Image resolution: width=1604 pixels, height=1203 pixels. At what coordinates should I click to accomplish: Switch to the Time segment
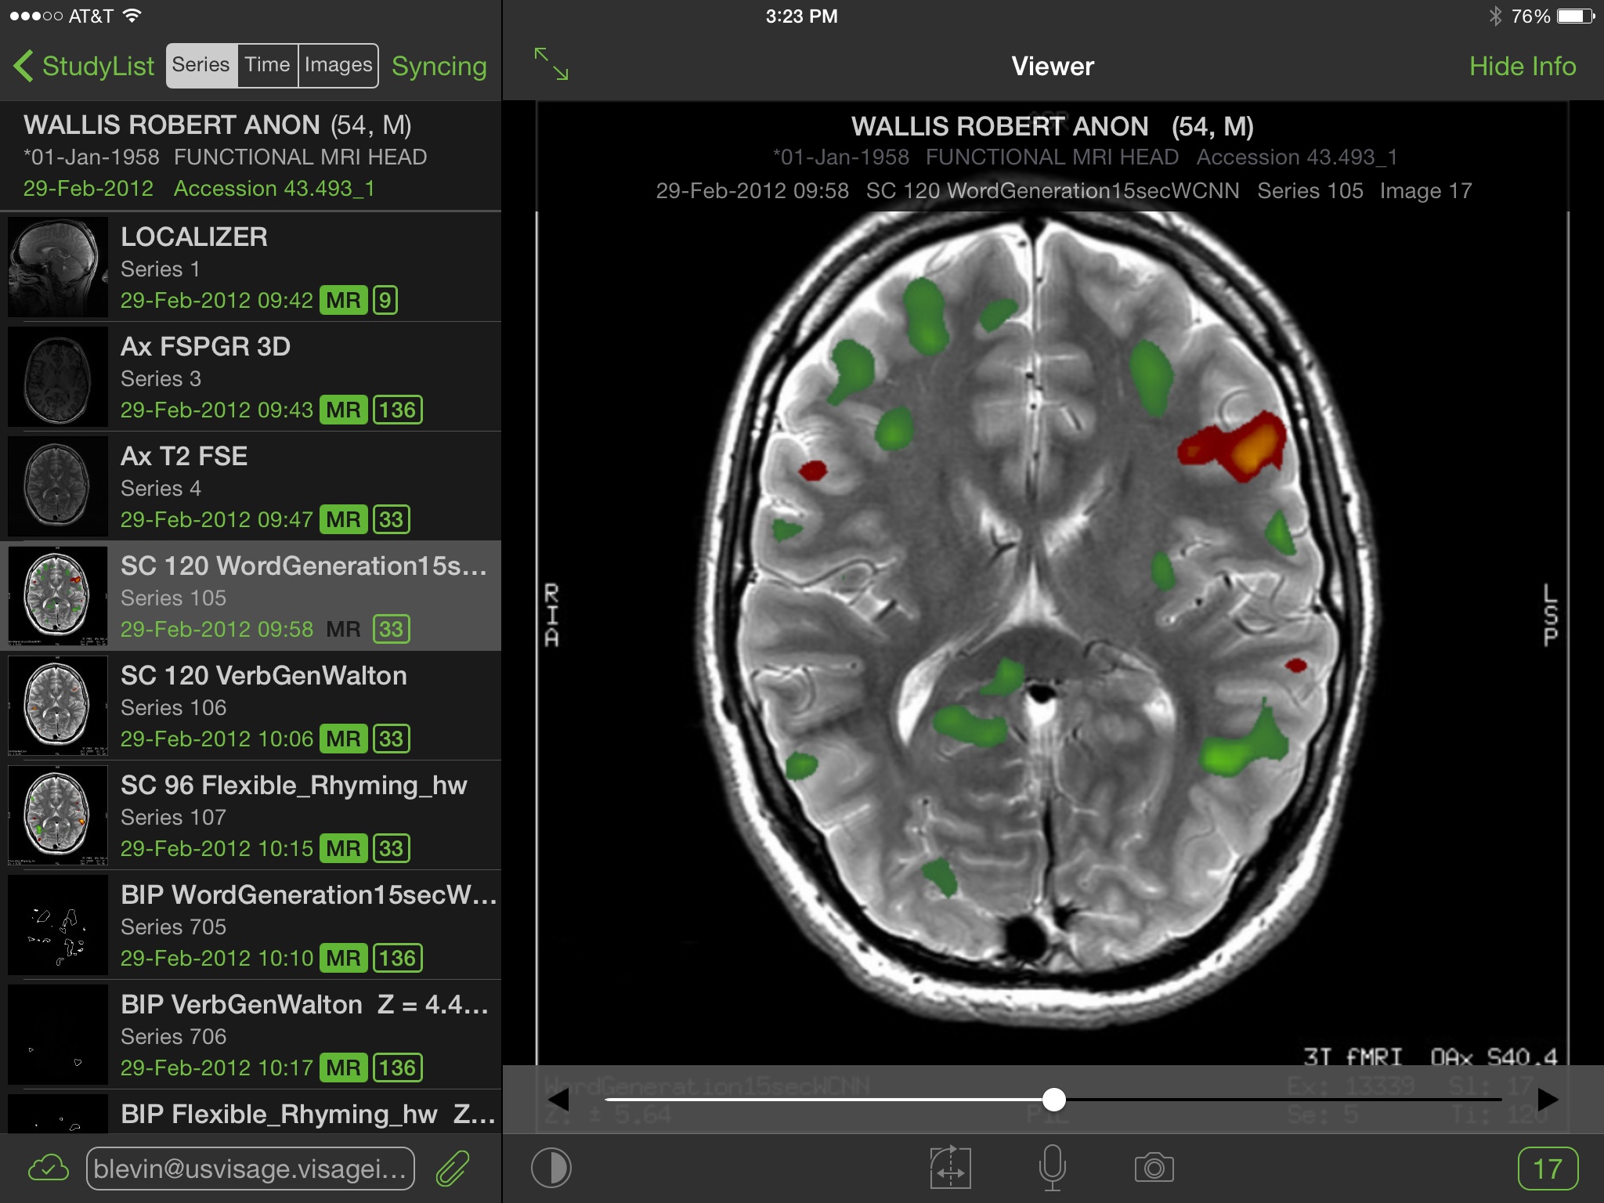tap(267, 65)
